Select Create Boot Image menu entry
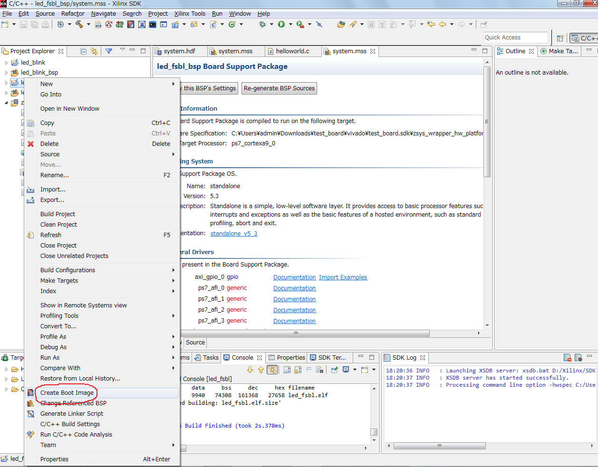 67,393
